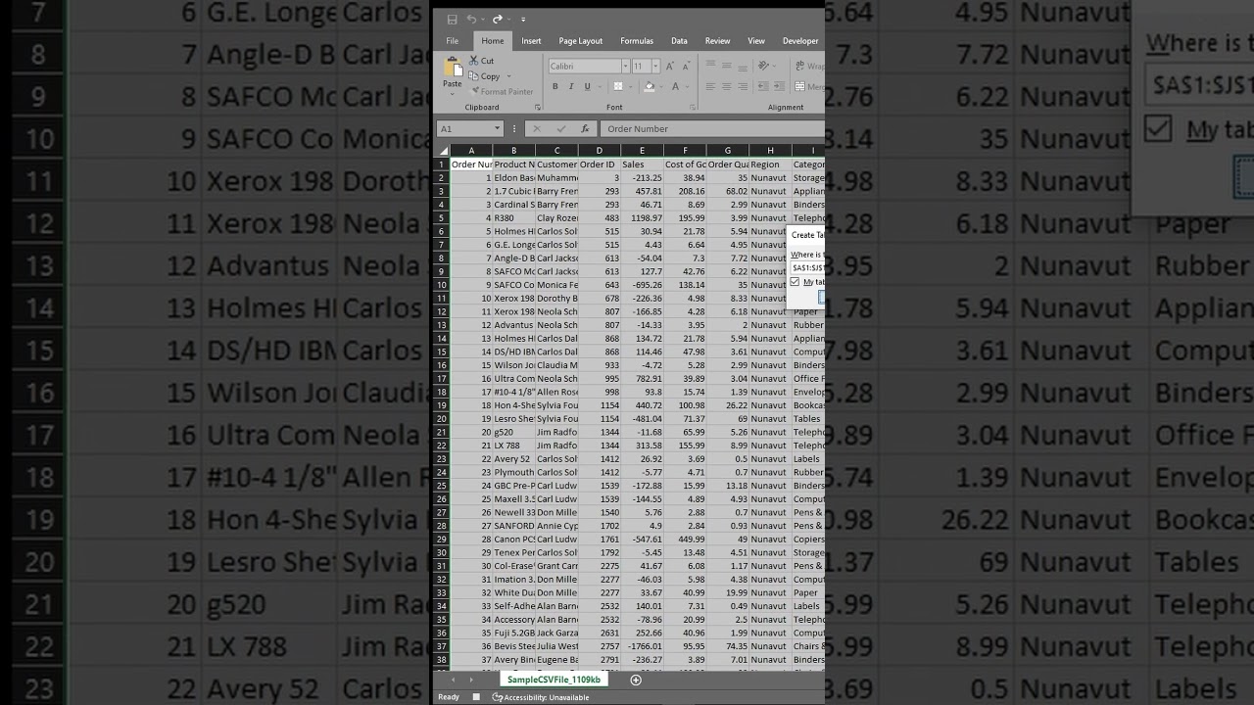Image resolution: width=1254 pixels, height=705 pixels.
Task: Click the Insert Function fx icon
Action: pos(585,128)
